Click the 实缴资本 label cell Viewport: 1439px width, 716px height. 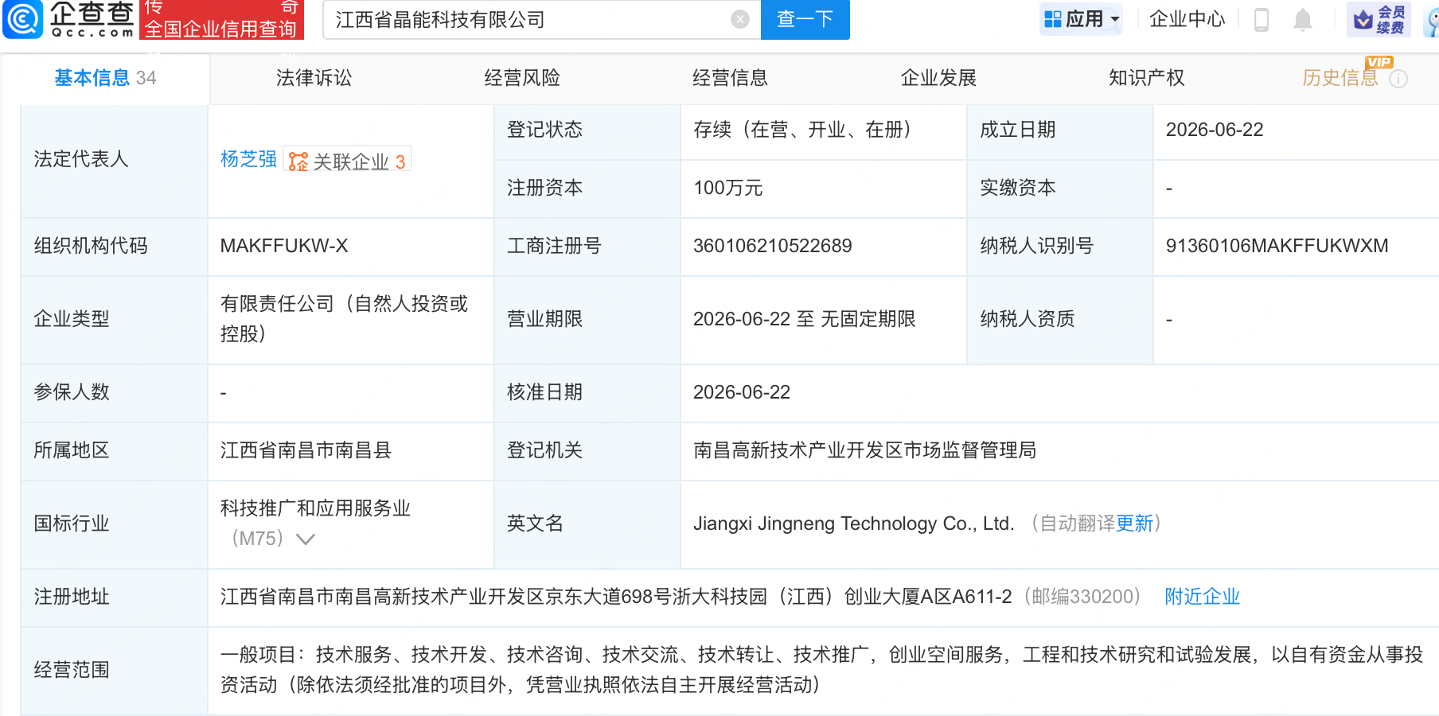[x=1060, y=189]
